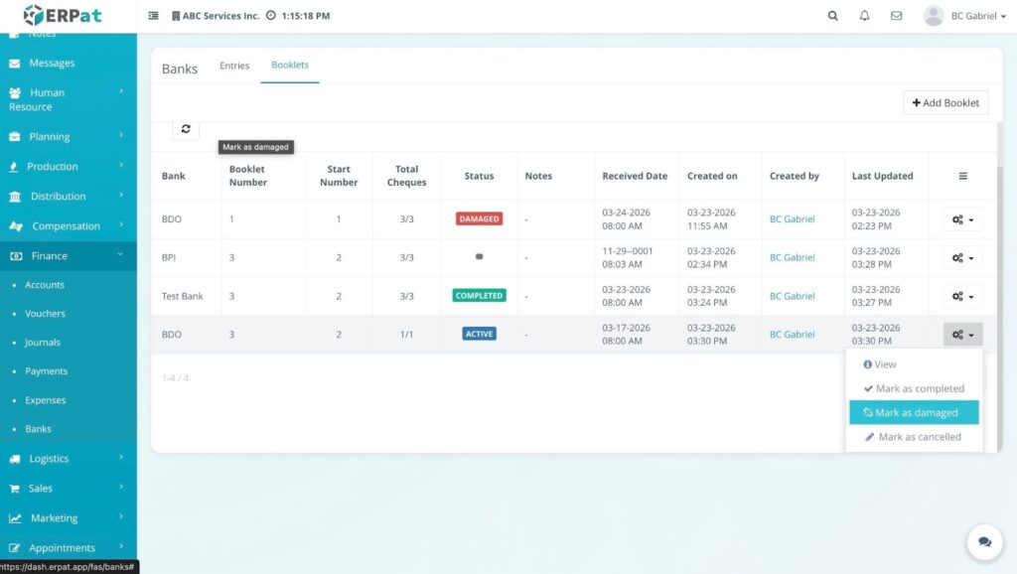Expand the Logistics sidebar menu

pyautogui.click(x=67, y=459)
